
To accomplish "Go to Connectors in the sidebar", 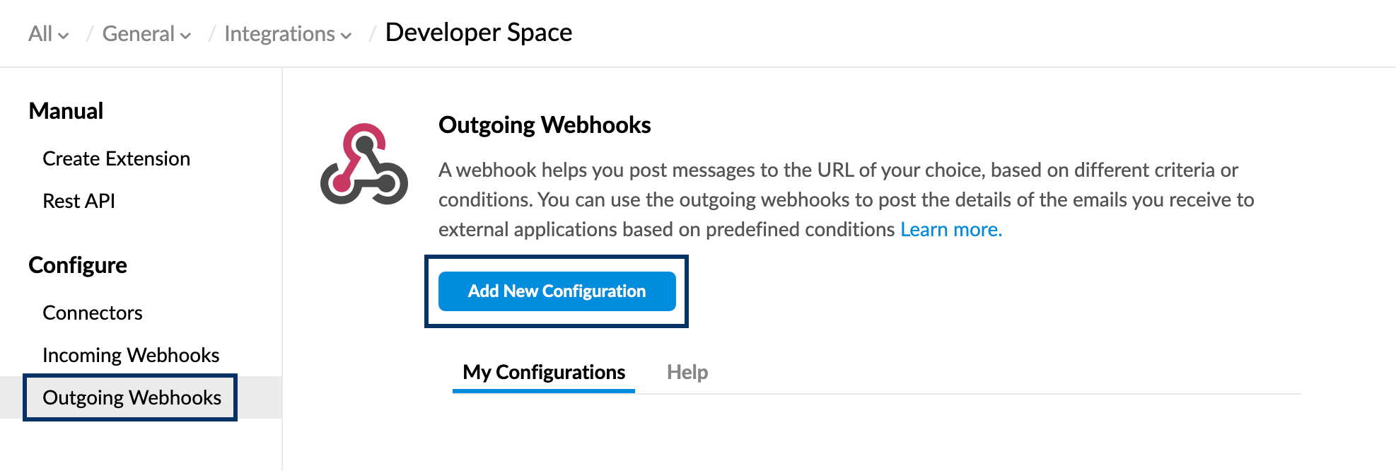I will click(93, 313).
